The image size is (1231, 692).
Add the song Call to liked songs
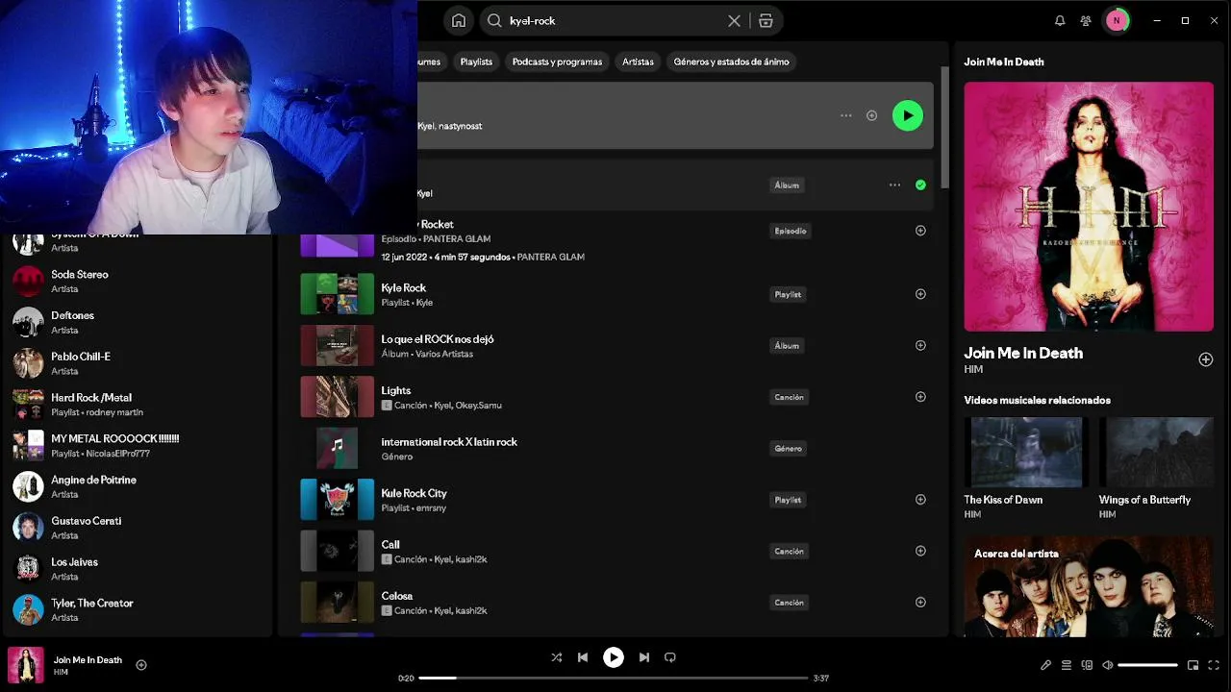click(920, 551)
